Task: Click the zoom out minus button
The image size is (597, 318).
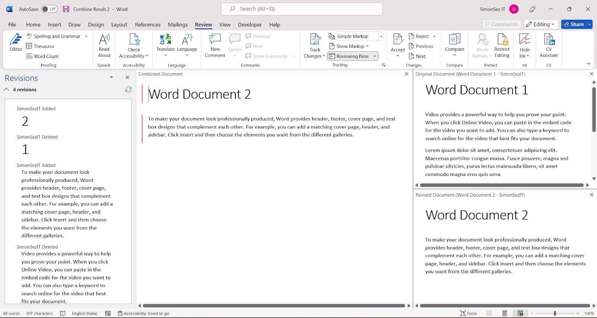Action: [532, 313]
